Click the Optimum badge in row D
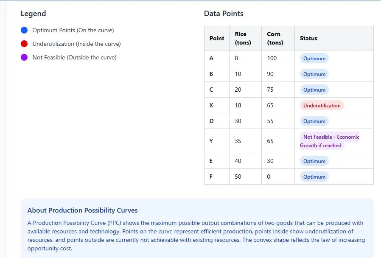The width and height of the screenshot is (381, 258). point(314,121)
